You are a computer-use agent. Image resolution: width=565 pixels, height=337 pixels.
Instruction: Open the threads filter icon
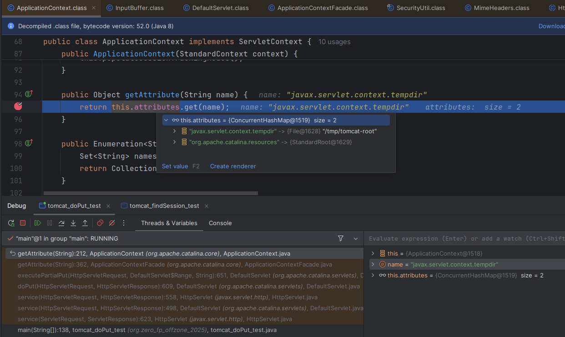341,238
